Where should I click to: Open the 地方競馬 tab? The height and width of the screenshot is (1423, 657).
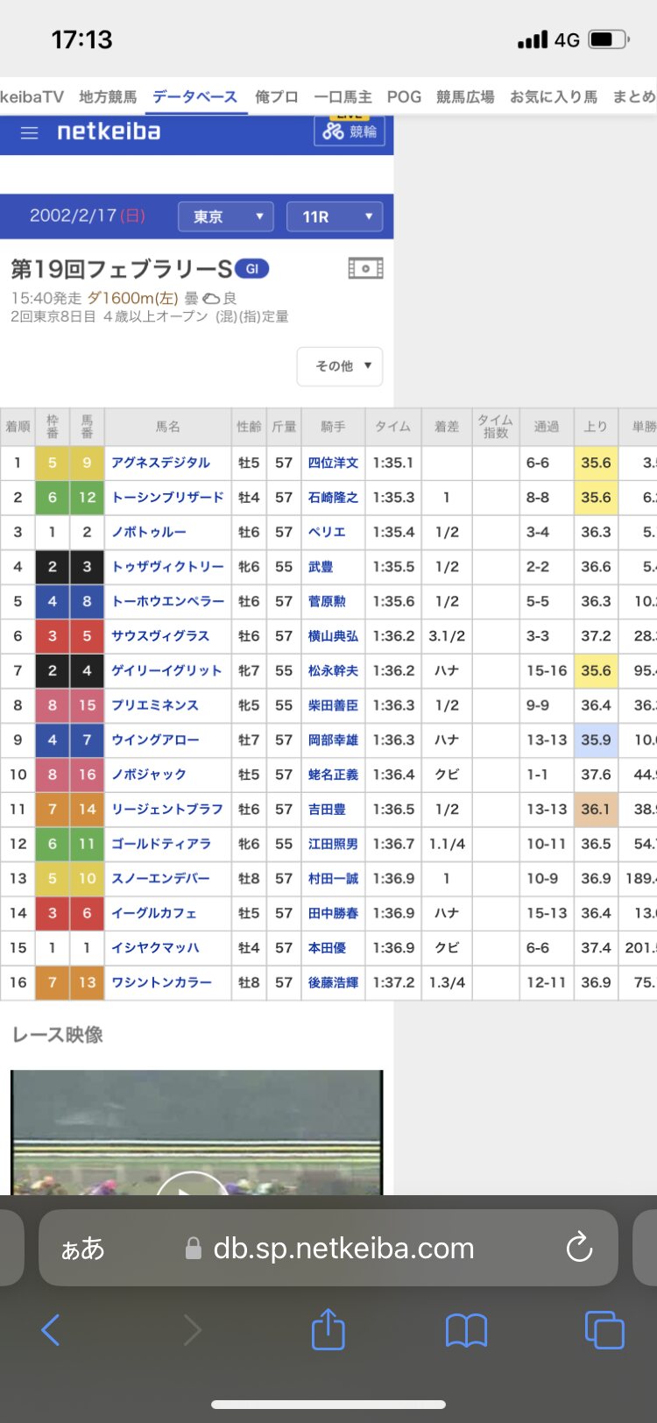coord(108,96)
